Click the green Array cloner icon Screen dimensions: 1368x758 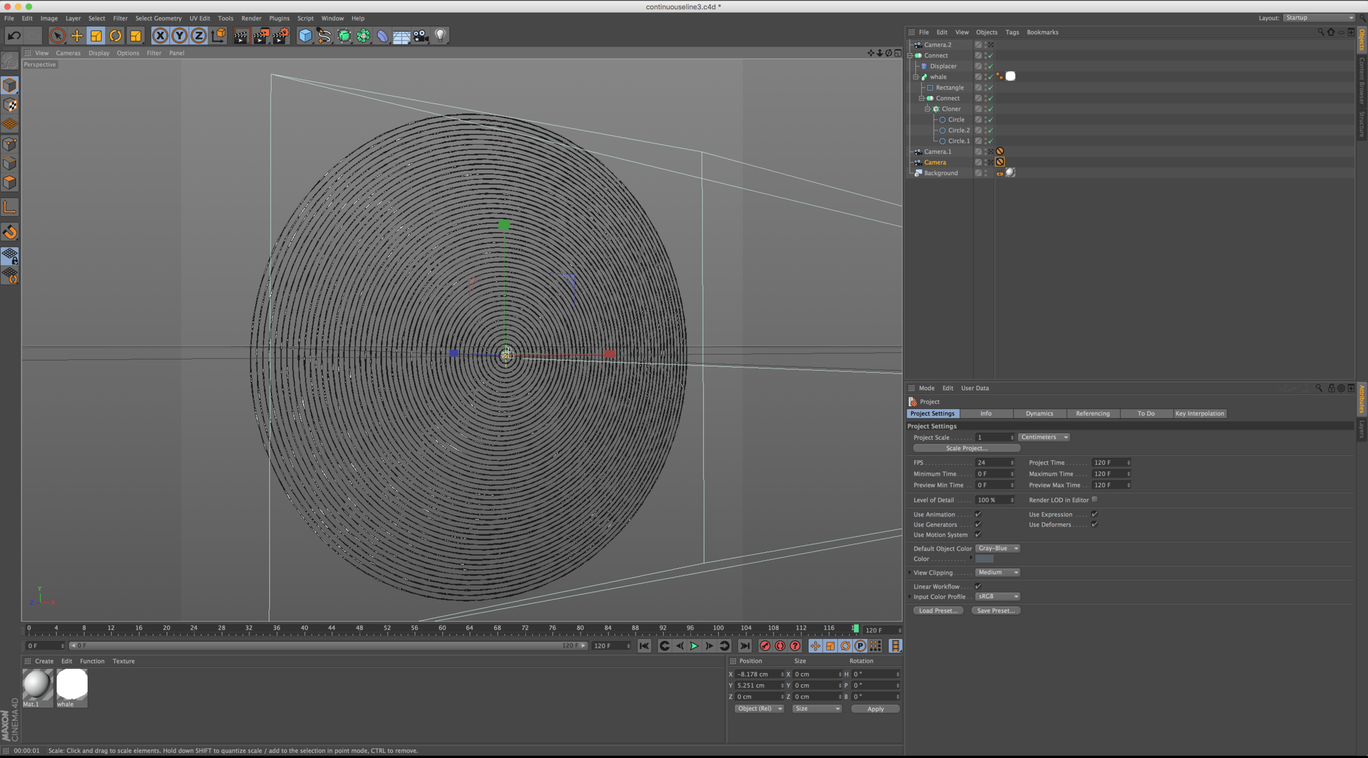pos(363,36)
